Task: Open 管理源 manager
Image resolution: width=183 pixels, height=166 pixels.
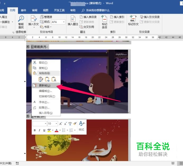Action: pos(46,17)
